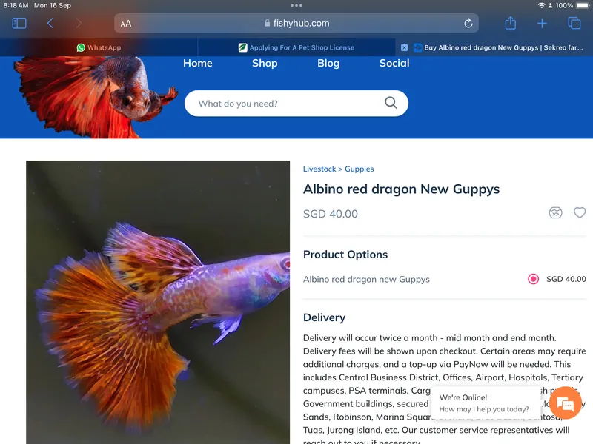Viewport: 593px width, 444px height.
Task: Open a new tab with plus icon
Action: [x=542, y=24]
